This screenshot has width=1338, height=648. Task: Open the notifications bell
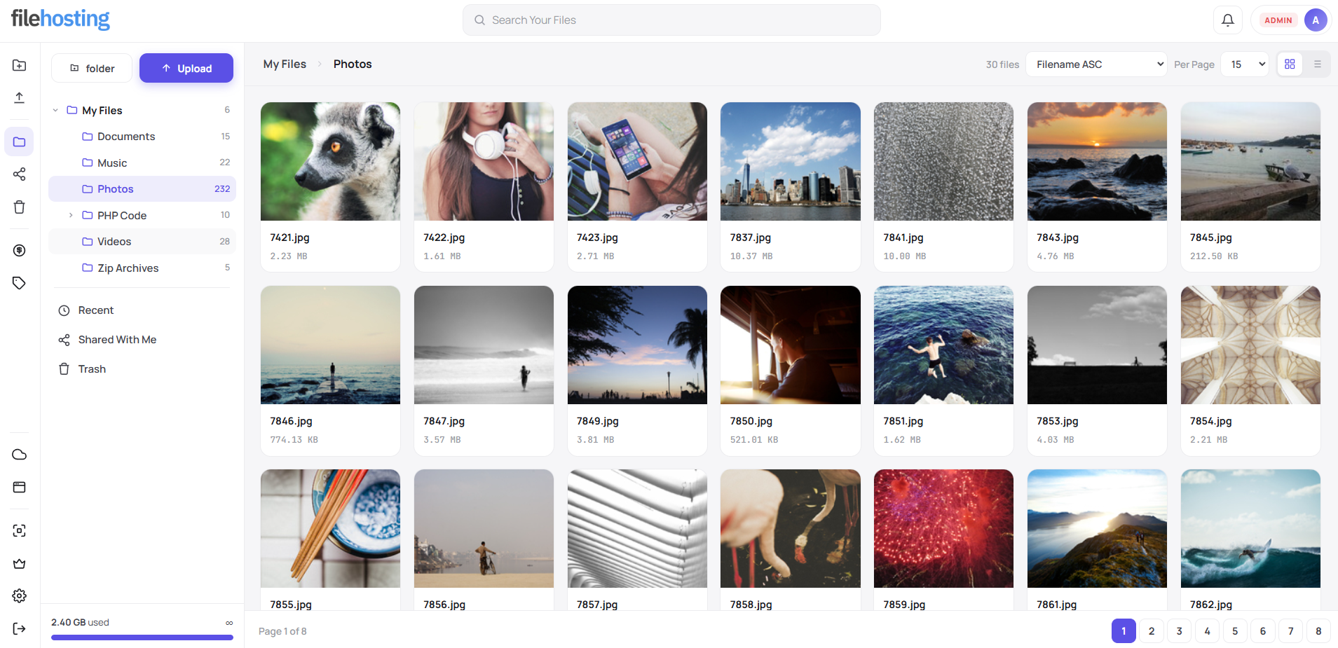pos(1228,20)
